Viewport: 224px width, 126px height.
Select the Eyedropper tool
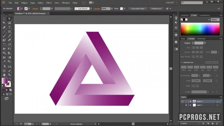tap(4, 62)
